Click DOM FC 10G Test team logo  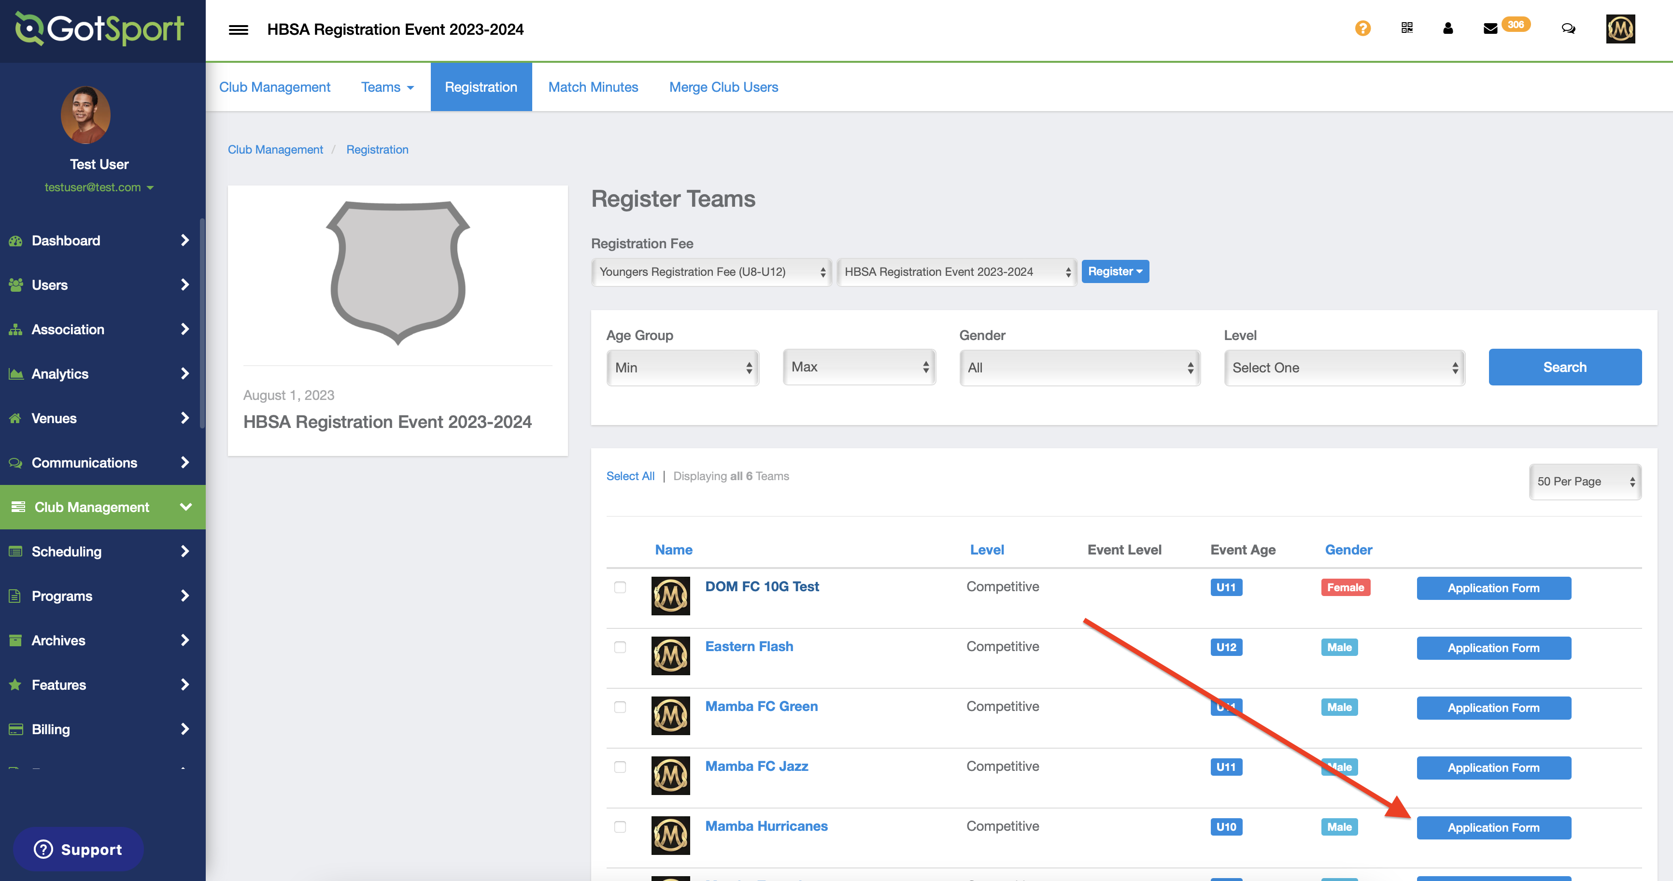[x=670, y=596]
